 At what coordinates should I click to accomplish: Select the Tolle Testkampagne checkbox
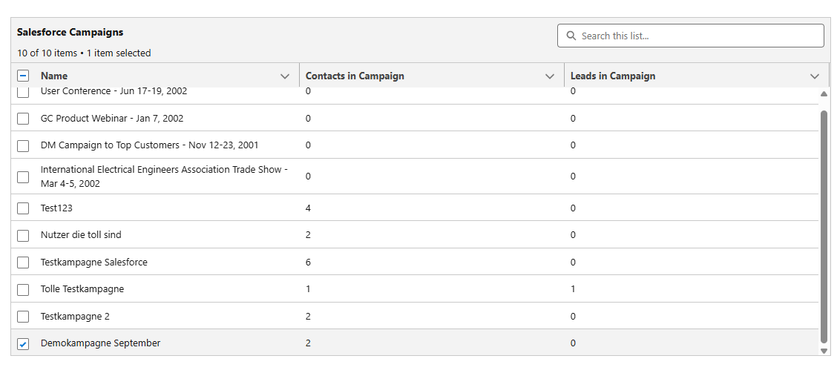point(23,289)
